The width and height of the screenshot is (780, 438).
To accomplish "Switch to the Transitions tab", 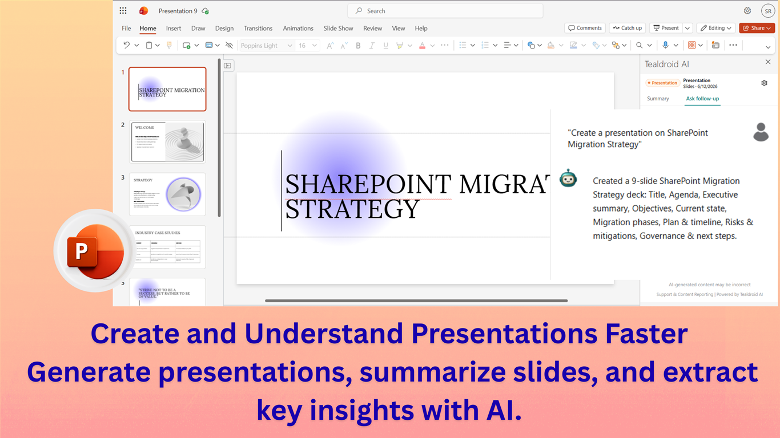I will 258,28.
